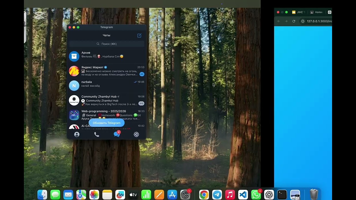The image size is (356, 200).
Task: Open Finder from the Dock
Action: click(x=42, y=195)
